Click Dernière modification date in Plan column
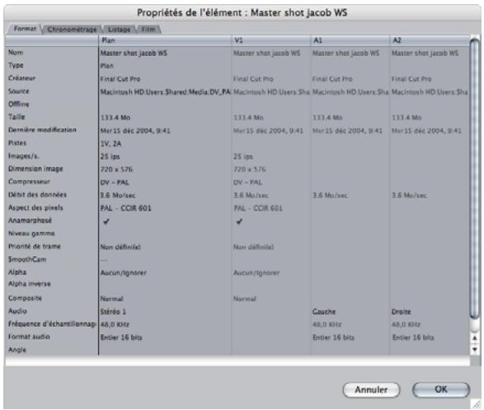 pos(135,131)
